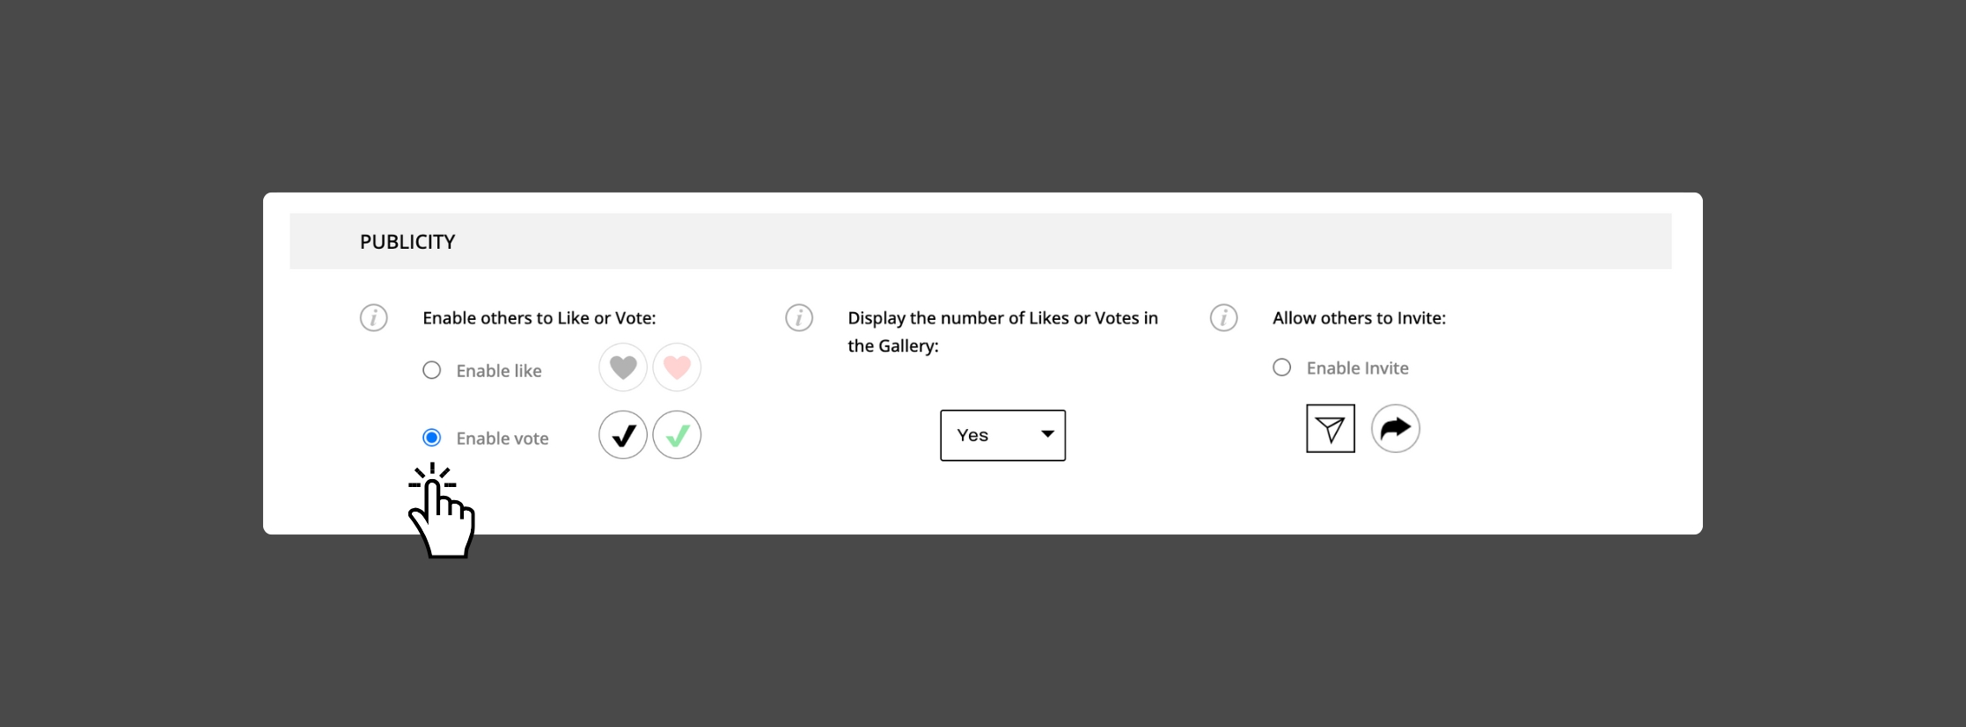This screenshot has height=727, width=1966.
Task: Click the dropdown arrow next to Yes
Action: (1047, 434)
